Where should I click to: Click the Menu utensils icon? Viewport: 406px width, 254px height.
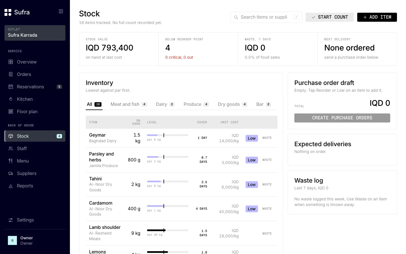point(11,161)
